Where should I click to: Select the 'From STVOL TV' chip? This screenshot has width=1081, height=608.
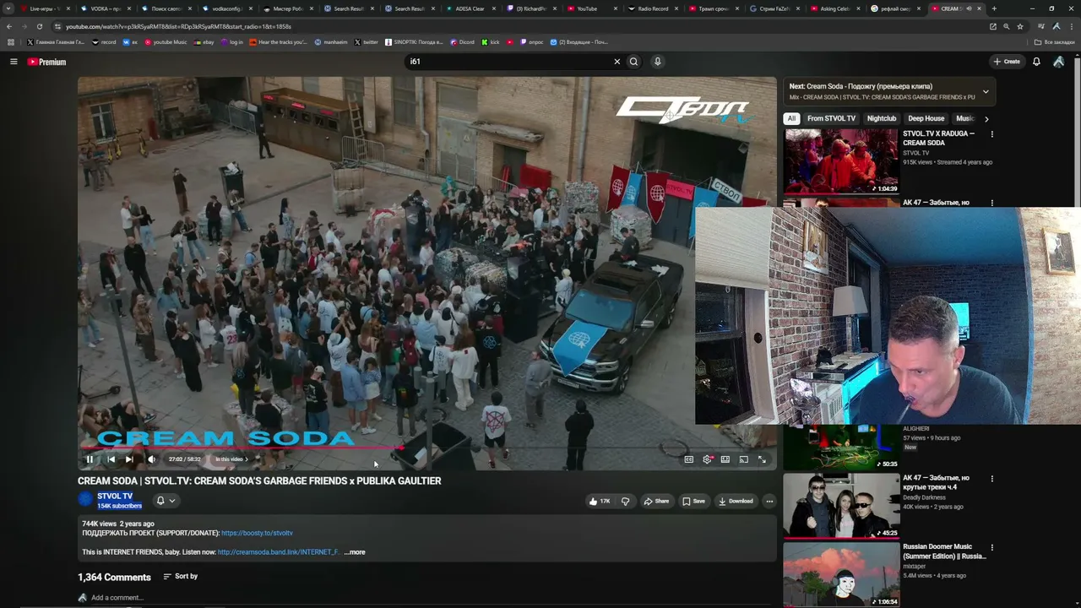click(831, 119)
